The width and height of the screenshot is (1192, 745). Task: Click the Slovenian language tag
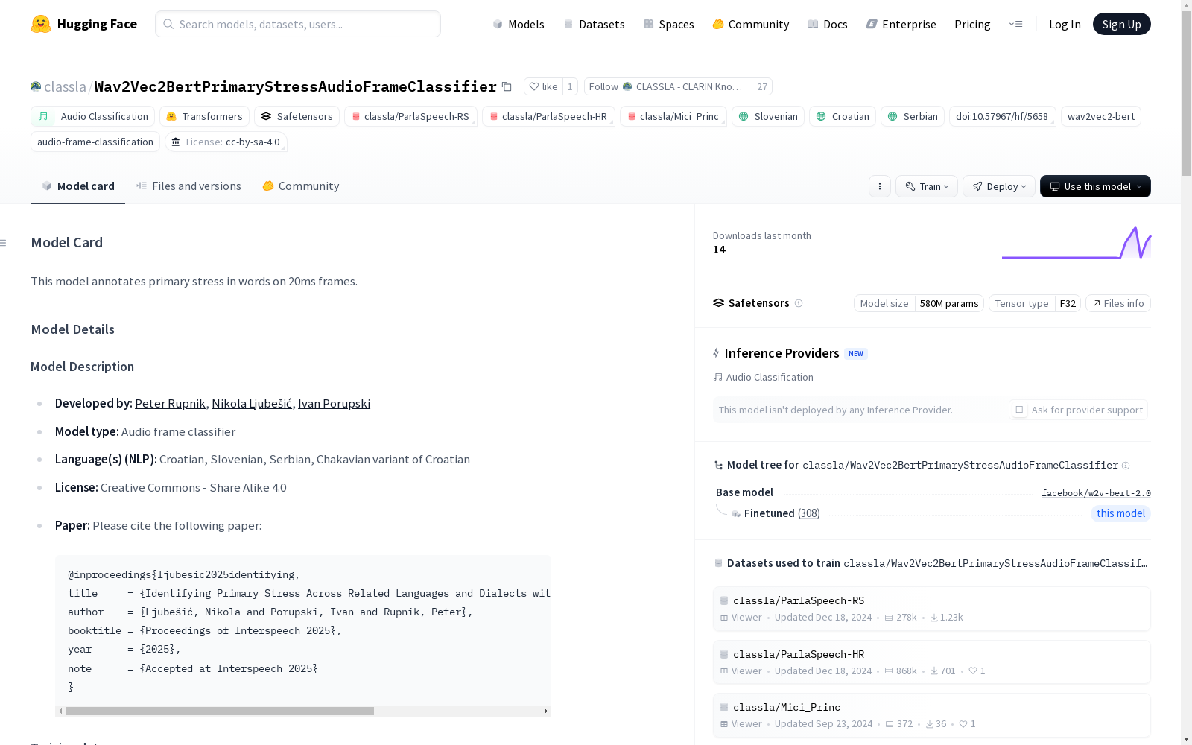coord(768,116)
